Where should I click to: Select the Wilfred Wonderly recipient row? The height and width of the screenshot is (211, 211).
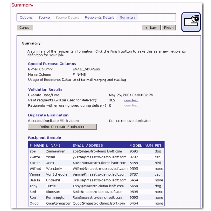coord(96,168)
